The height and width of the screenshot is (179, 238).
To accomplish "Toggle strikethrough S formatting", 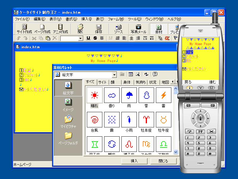I will coord(95,38).
